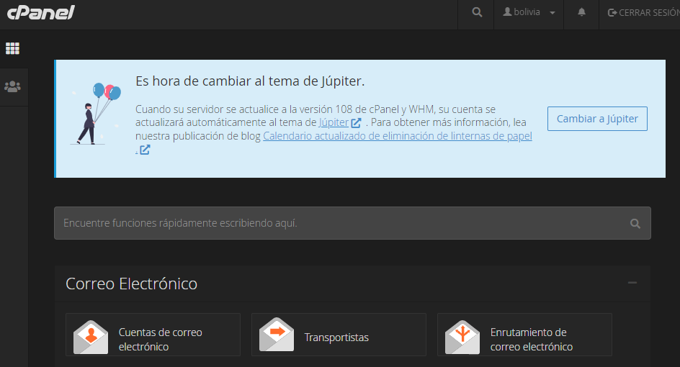Image resolution: width=680 pixels, height=367 pixels.
Task: Open the Calendario actualizado de eliminación link
Action: (x=397, y=136)
